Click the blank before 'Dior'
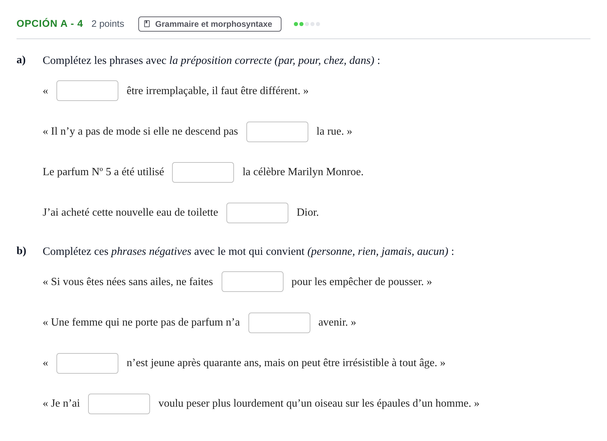 coord(257,213)
